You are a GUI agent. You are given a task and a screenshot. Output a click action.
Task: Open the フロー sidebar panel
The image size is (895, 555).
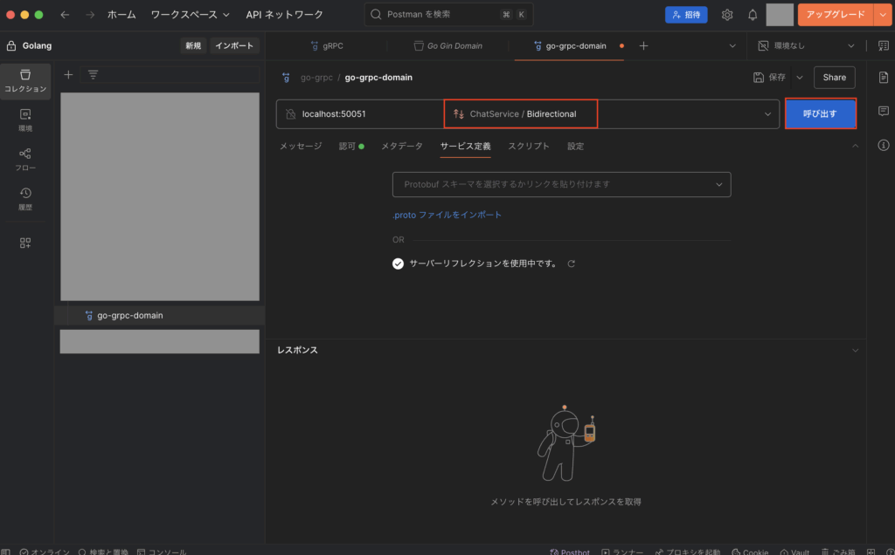(x=25, y=160)
